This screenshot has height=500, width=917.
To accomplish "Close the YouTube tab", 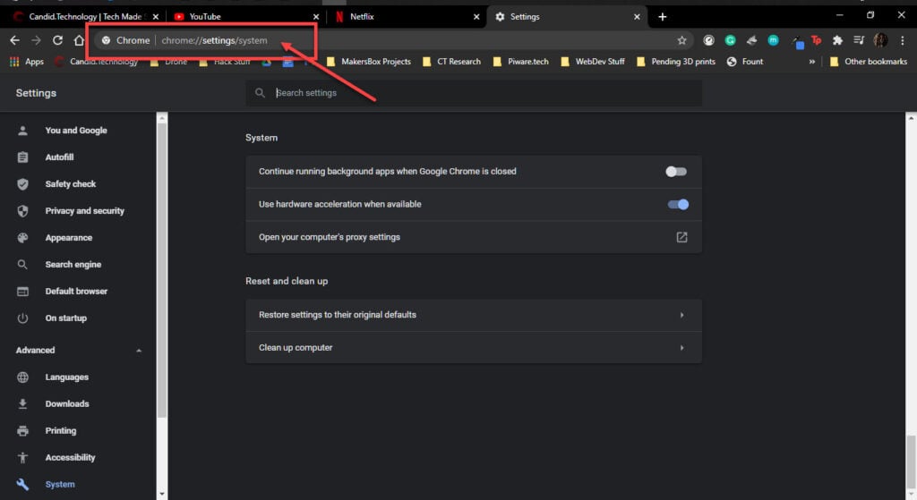I will click(316, 17).
